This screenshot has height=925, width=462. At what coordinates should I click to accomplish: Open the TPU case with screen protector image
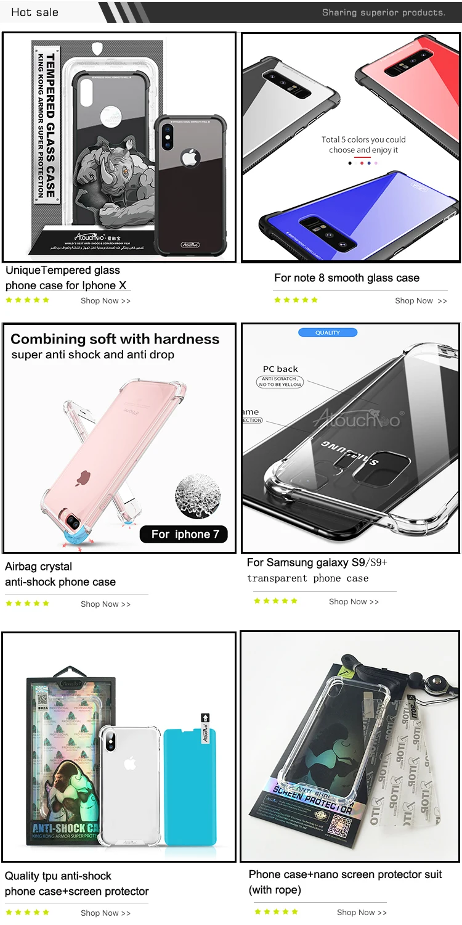[x=120, y=746]
